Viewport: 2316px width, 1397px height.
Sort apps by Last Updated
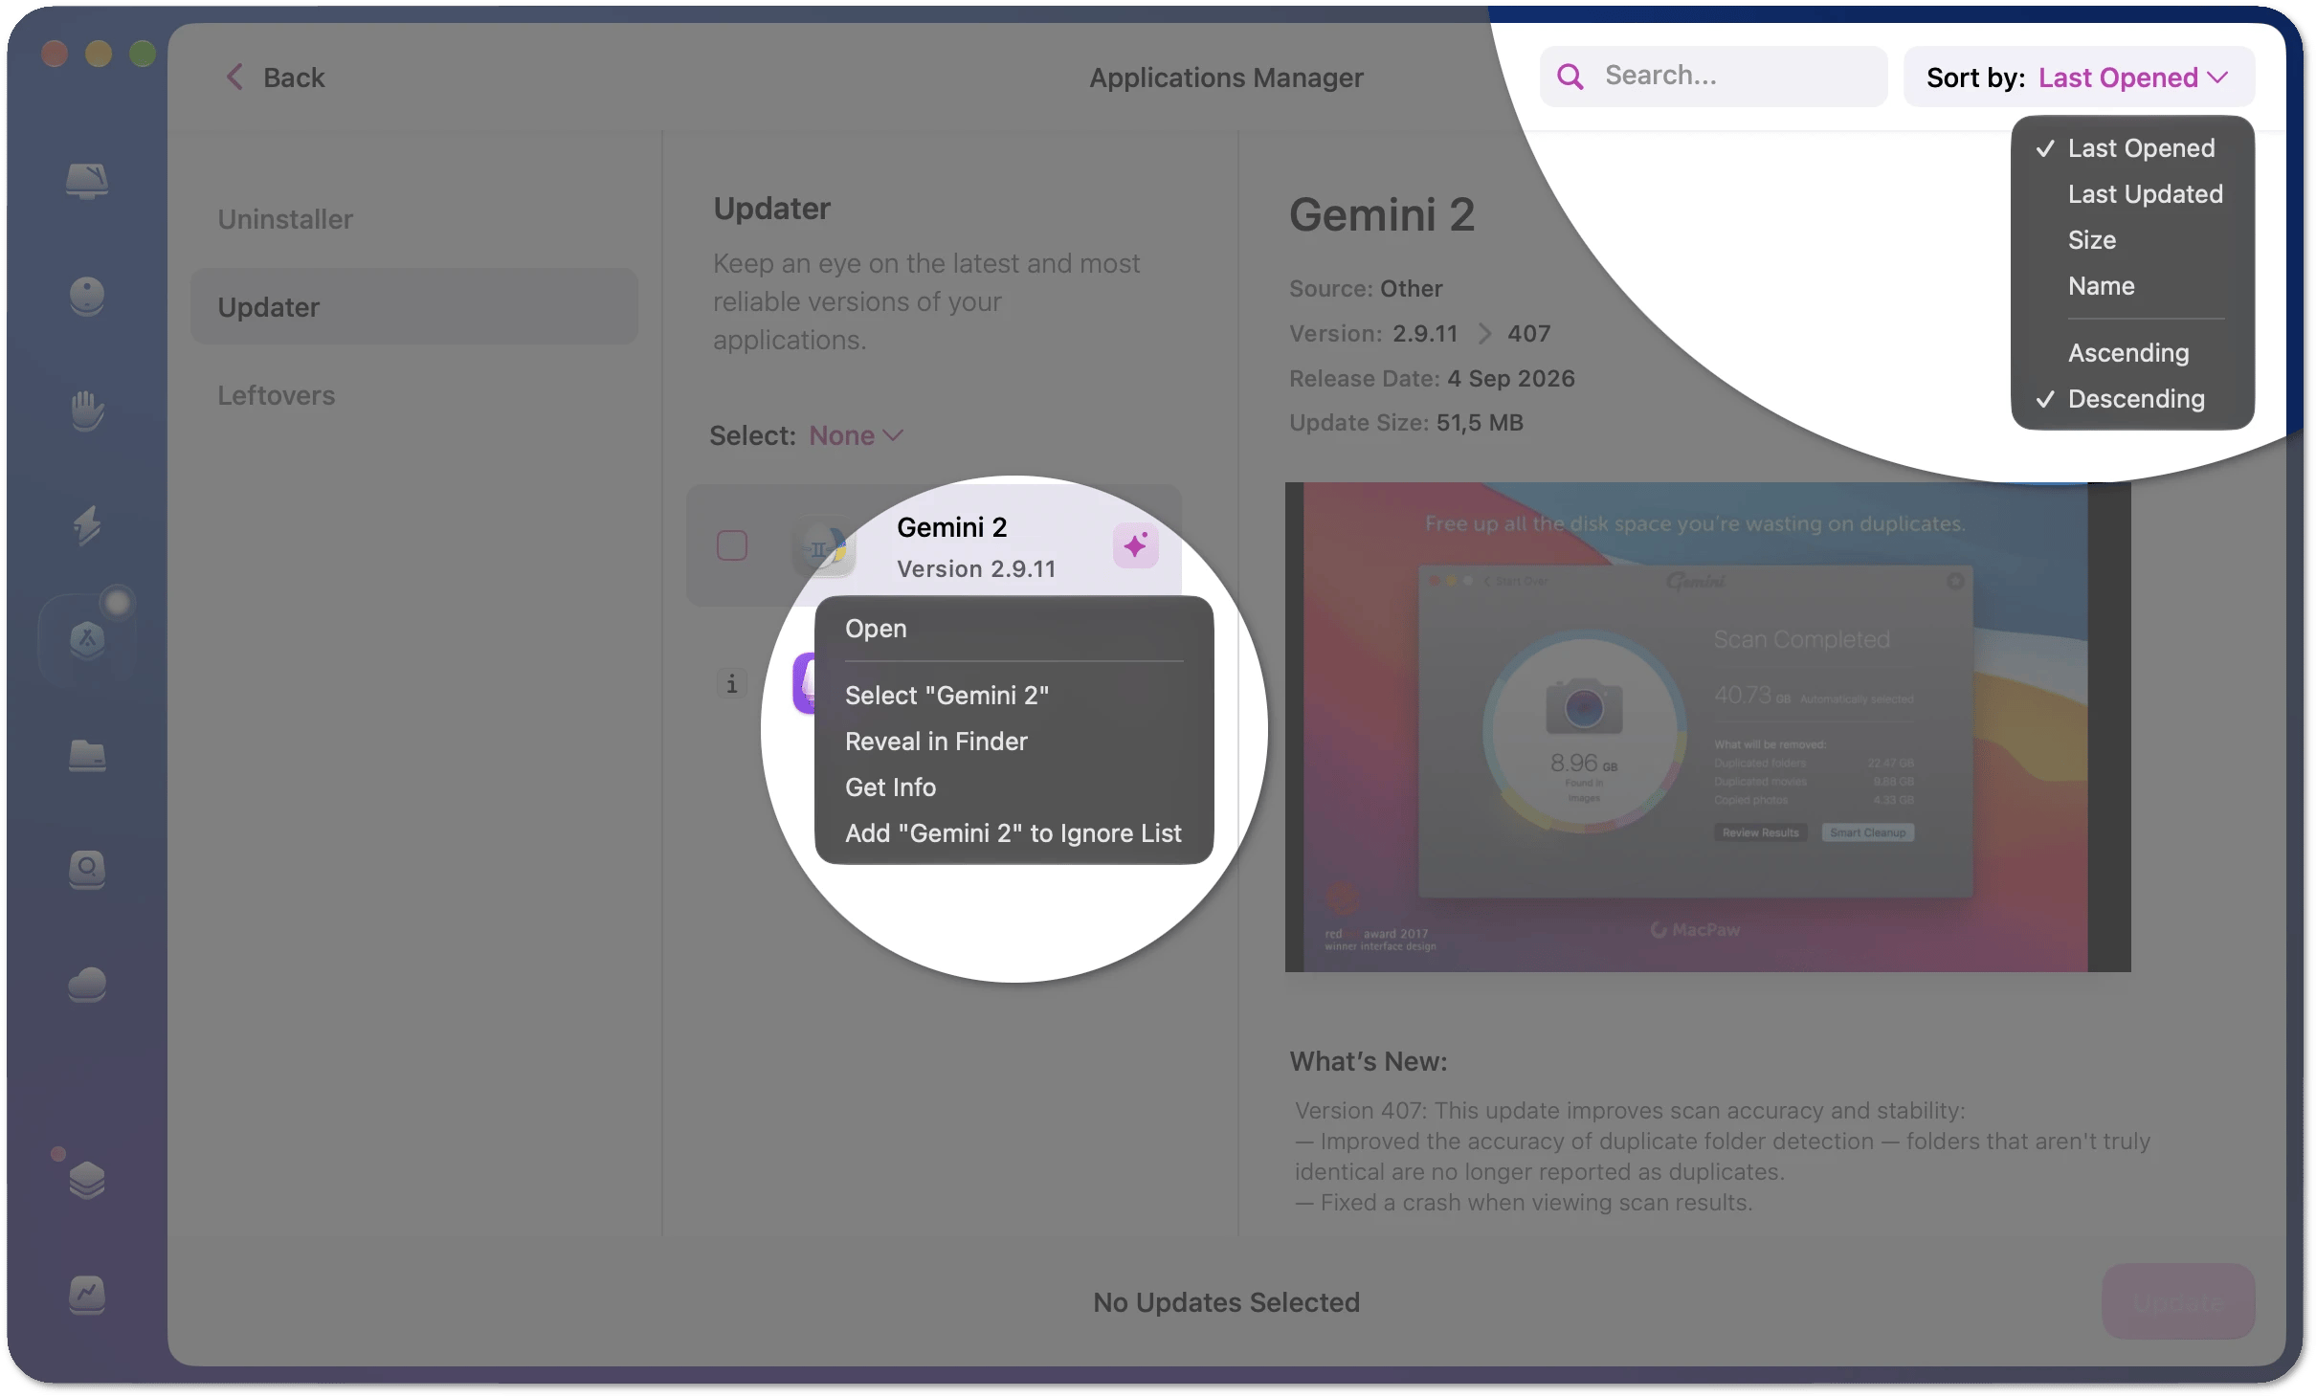[x=2145, y=194]
